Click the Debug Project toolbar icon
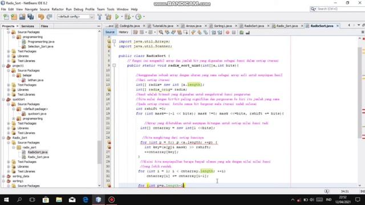The height and width of the screenshot is (205, 365). (x=127, y=17)
